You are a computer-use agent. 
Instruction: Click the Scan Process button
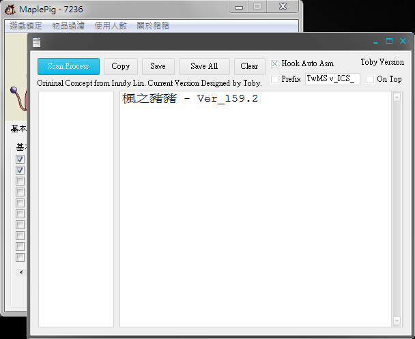point(68,66)
